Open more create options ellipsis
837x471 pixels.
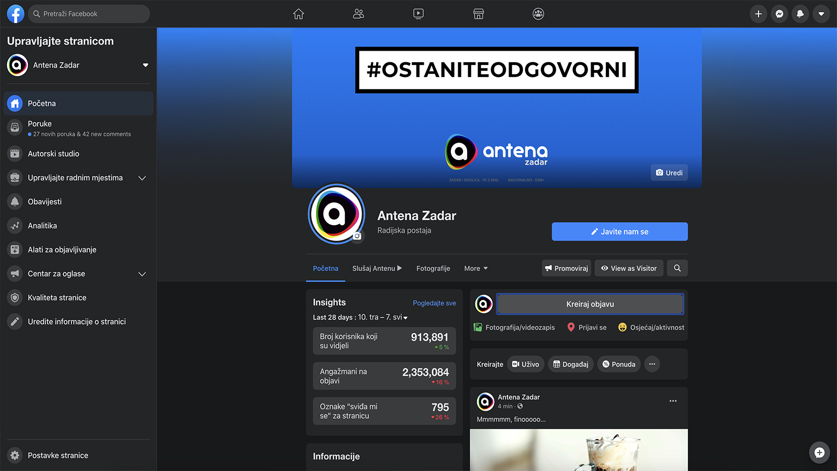[x=652, y=364]
